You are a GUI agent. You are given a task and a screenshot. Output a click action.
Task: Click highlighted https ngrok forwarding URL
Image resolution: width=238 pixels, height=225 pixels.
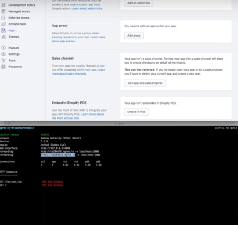(58, 155)
